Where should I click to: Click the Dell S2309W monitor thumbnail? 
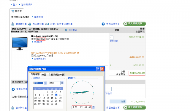click(20, 44)
